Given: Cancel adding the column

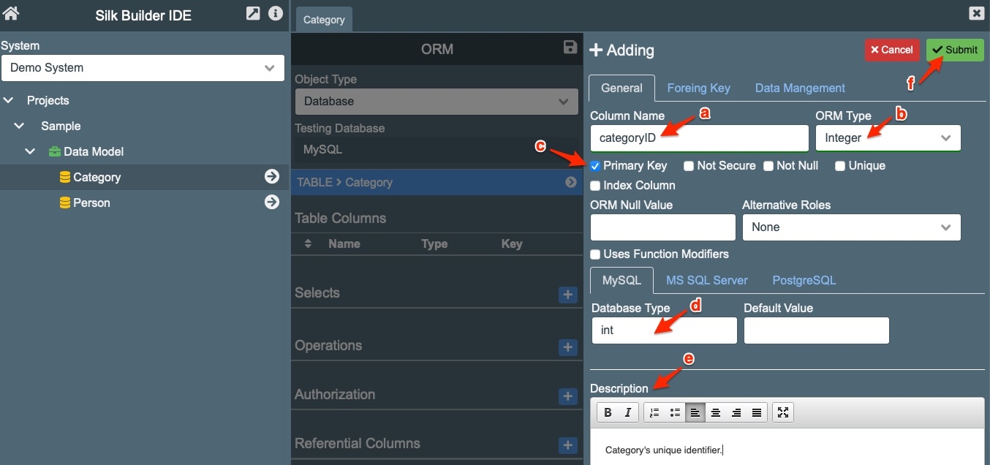Looking at the screenshot, I should [891, 50].
